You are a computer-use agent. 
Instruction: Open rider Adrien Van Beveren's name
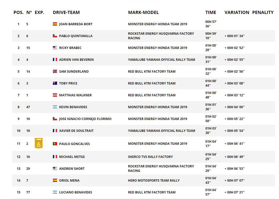[76, 59]
